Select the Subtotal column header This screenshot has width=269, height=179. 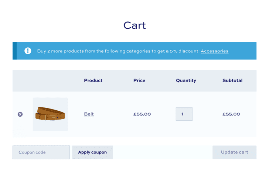pos(232,80)
